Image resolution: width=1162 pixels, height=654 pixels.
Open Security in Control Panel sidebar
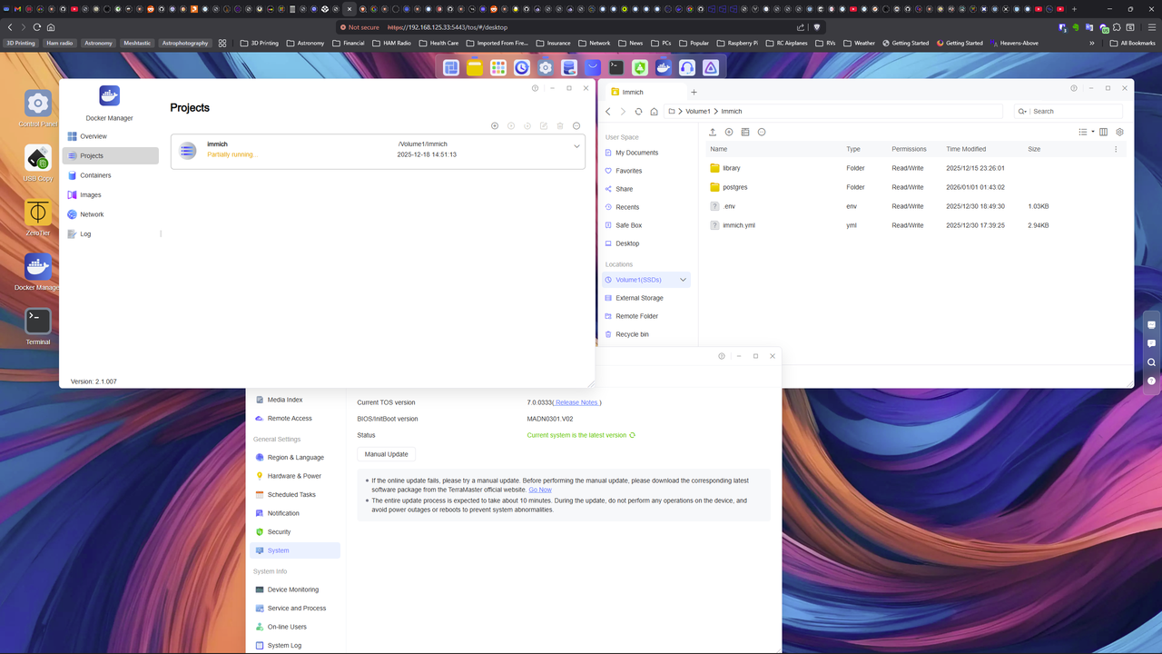click(x=294, y=532)
